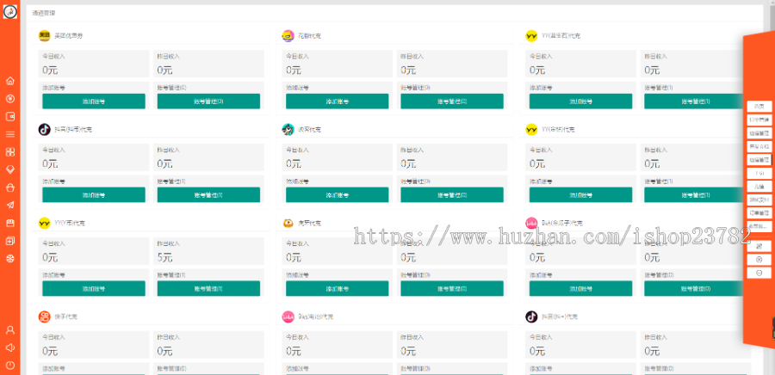Click the round logo atop the sidebar

[x=9, y=11]
